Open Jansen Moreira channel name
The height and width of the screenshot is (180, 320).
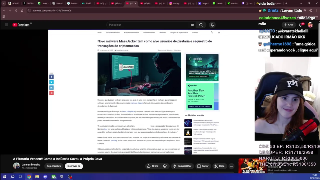point(31,164)
